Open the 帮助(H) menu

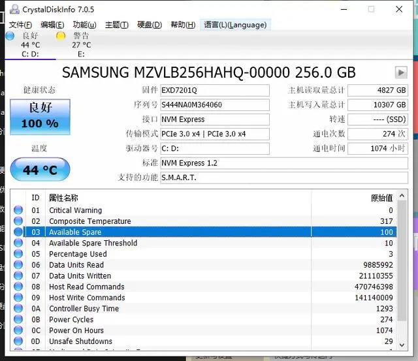183,25
